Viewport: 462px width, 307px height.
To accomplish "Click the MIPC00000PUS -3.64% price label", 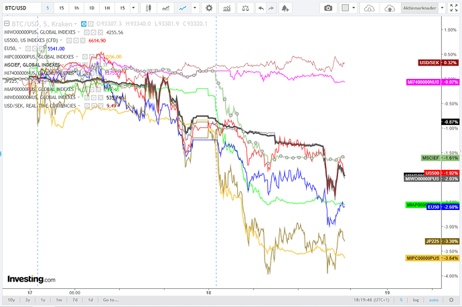I will pyautogui.click(x=433, y=258).
